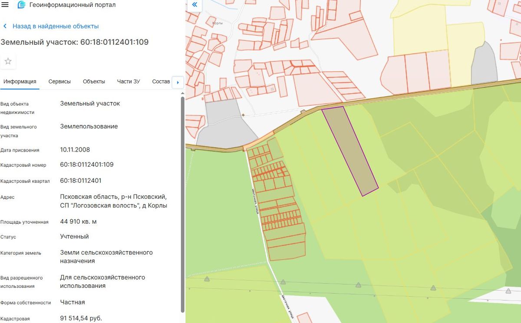Click the date value 10.11.2008
The image size is (521, 323).
click(x=75, y=150)
